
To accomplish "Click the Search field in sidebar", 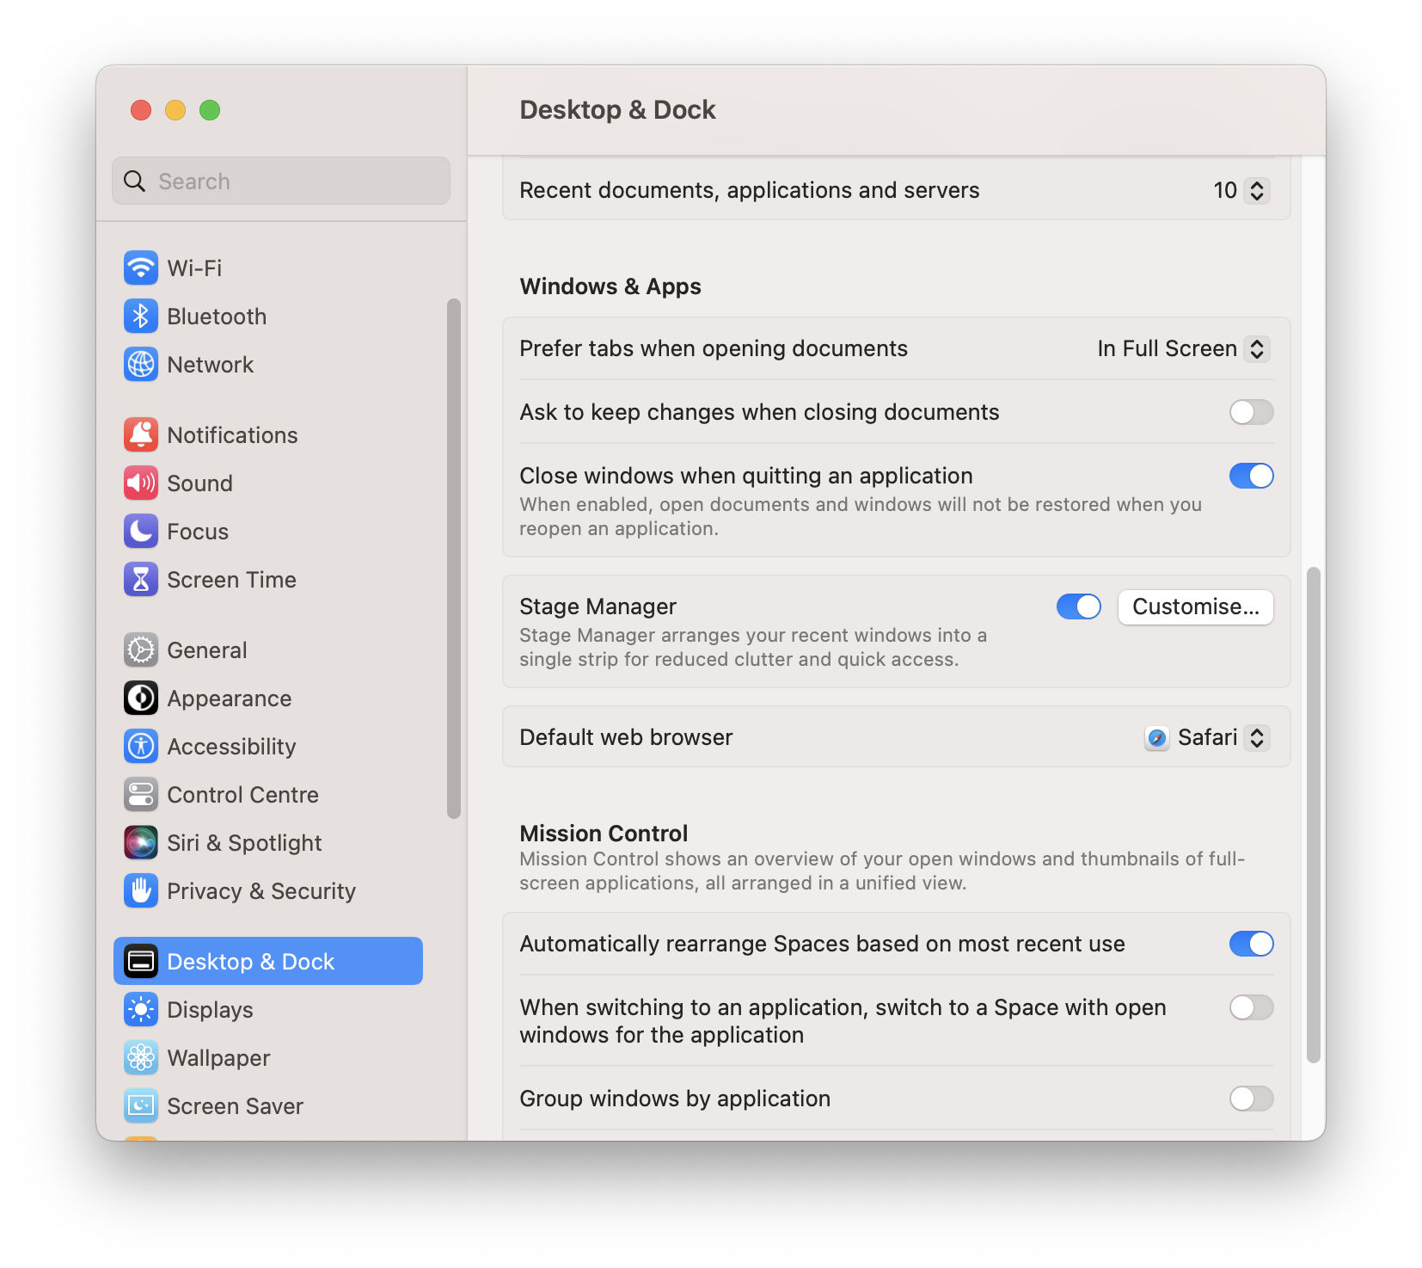I will (x=281, y=181).
